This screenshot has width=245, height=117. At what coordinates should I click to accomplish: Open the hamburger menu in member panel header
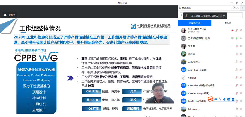pos(242,8)
